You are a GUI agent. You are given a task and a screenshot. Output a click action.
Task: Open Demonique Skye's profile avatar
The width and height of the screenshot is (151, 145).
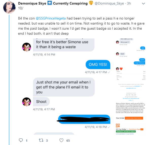9,7
